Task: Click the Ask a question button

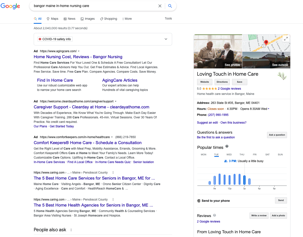Action: (277, 135)
